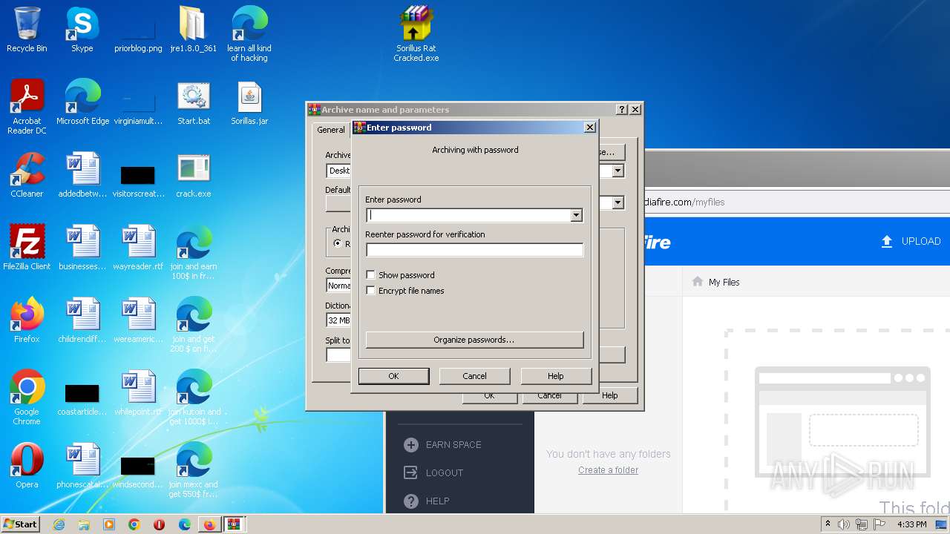Select the whilepoint.rtf document icon
950x534 pixels.
pos(138,393)
